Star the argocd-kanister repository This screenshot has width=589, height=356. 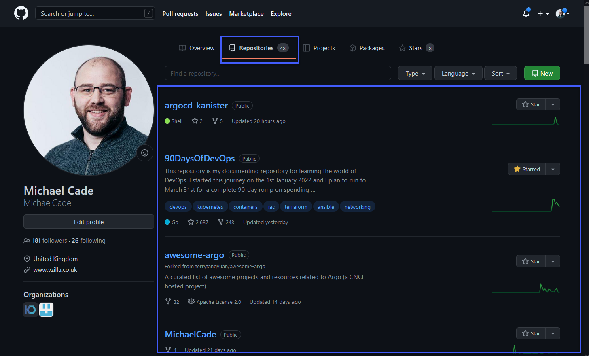coord(531,104)
